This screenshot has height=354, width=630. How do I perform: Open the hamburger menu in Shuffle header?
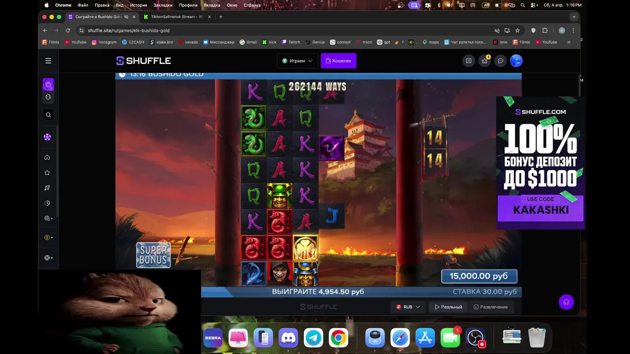(48, 61)
